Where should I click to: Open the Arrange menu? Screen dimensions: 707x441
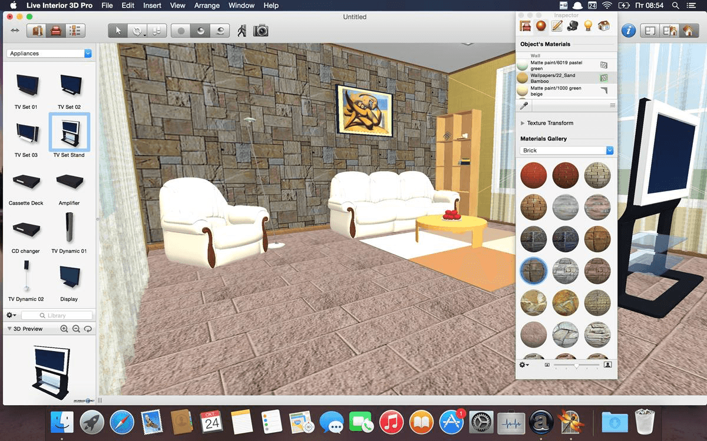click(x=207, y=5)
